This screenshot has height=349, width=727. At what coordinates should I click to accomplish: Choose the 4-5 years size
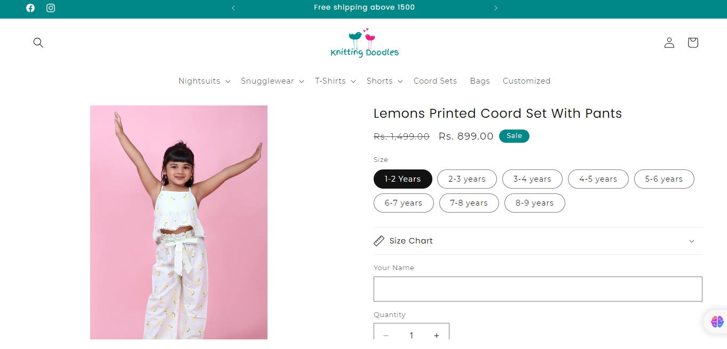(598, 179)
